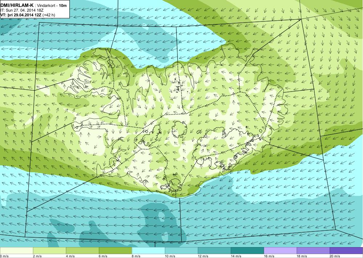Image resolution: width=363 pixels, height=258 pixels.
Task: Click the '10 m/s' legend label
Action: point(170,256)
